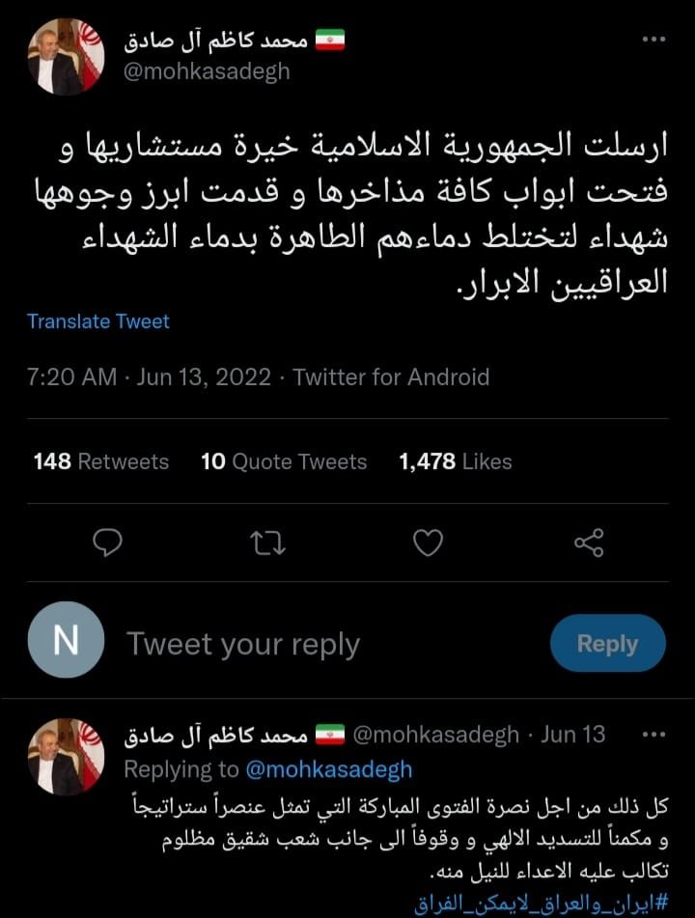Click Replying to @mohkasadegh mention link
The width and height of the screenshot is (695, 918).
pos(328,769)
